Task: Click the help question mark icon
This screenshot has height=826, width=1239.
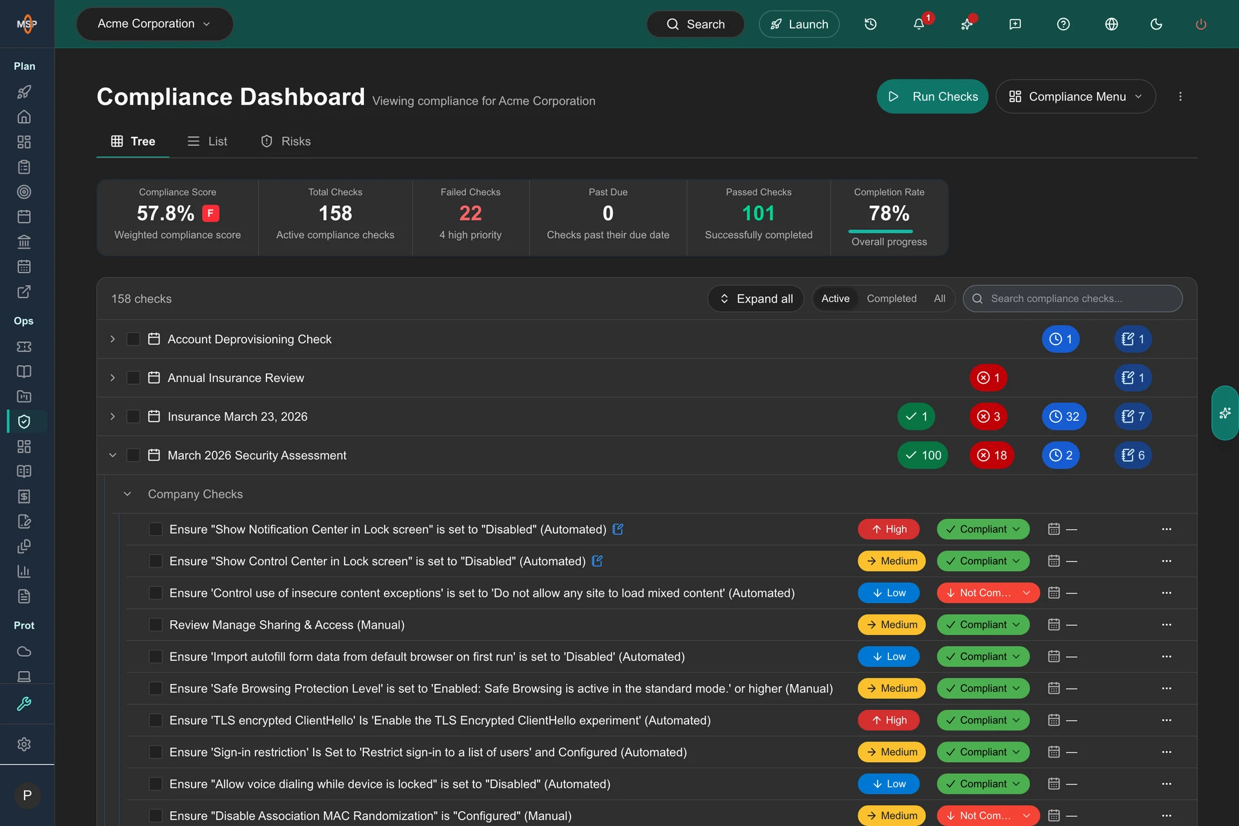Action: (x=1063, y=24)
